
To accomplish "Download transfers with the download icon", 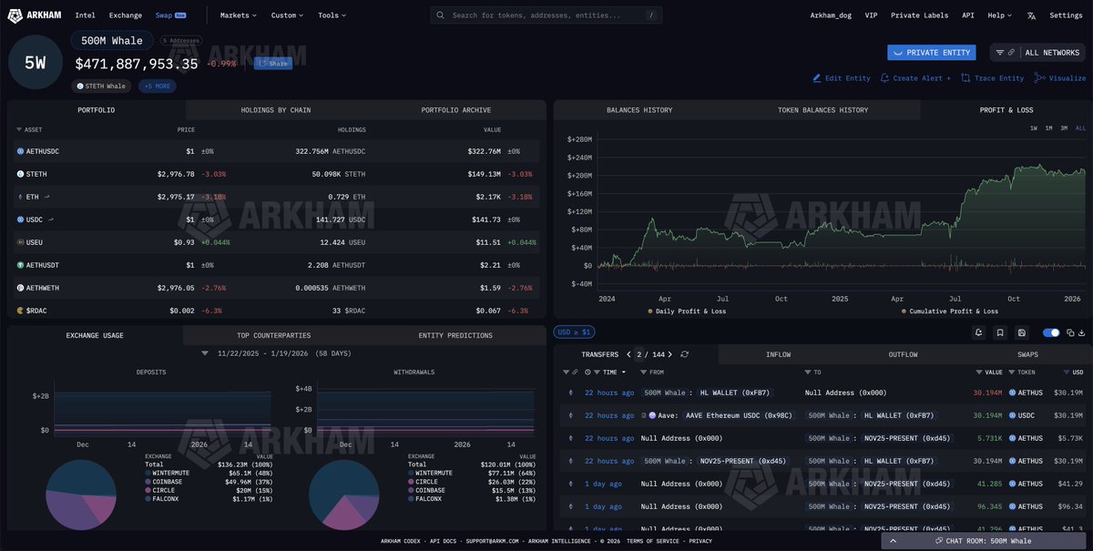I will 1084,333.
